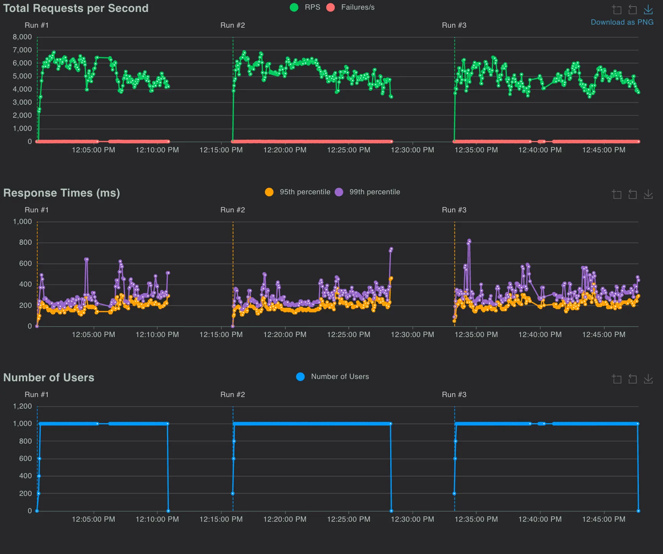Reset zoom on the Response Times chart
Viewport: 663px width, 554px height.
pos(633,194)
